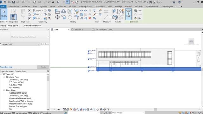
Task: Click the horizontal view scrollbar thumb
Action: pos(155,110)
